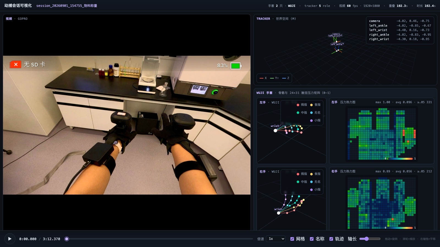Click the session_20260901_154755 session name

click(x=67, y=6)
